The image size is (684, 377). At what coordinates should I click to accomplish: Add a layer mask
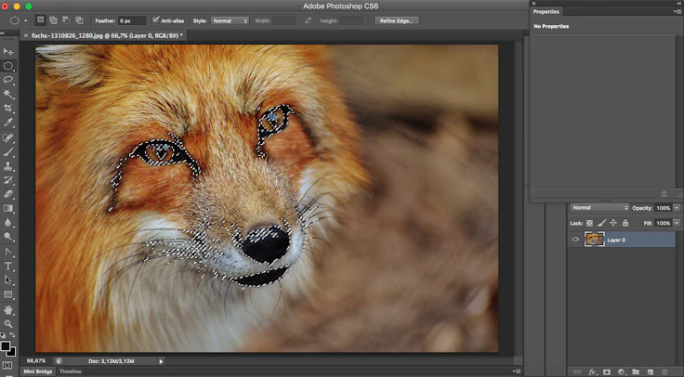(x=607, y=371)
